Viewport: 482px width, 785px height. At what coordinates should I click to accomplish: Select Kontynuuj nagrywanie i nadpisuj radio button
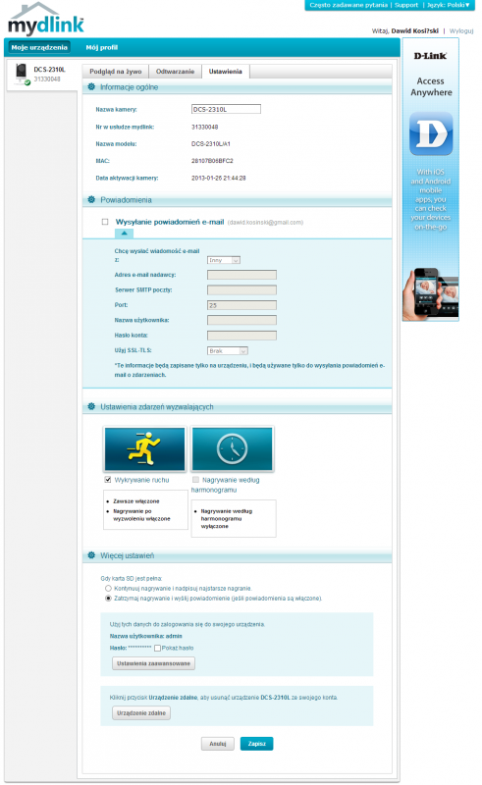108,588
